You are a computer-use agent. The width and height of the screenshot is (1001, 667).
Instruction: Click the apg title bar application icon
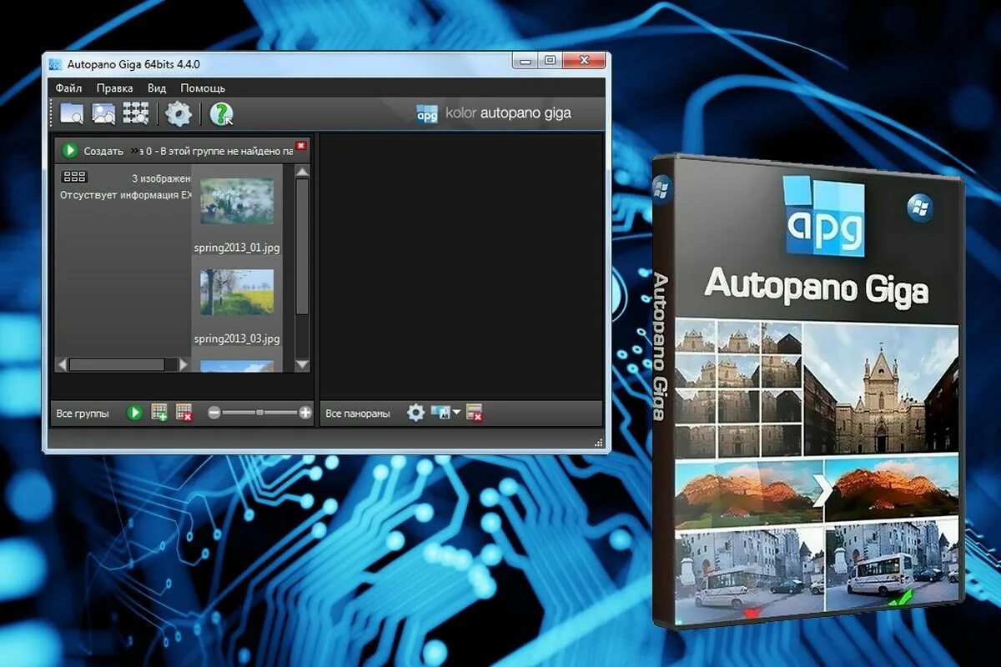(x=55, y=63)
